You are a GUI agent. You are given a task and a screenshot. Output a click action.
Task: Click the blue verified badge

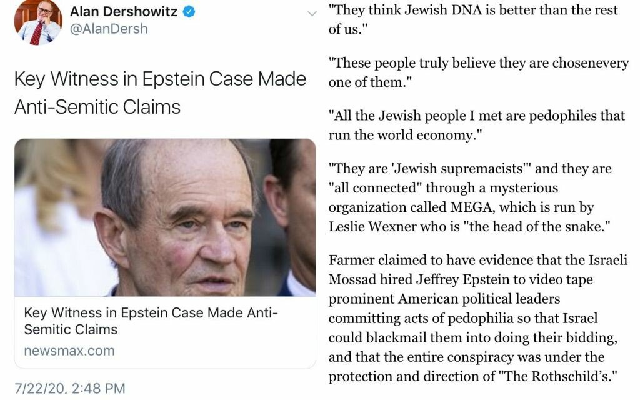(x=189, y=12)
